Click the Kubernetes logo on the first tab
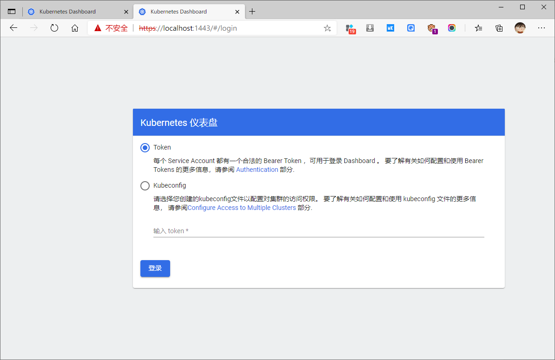The height and width of the screenshot is (360, 555). click(x=31, y=12)
